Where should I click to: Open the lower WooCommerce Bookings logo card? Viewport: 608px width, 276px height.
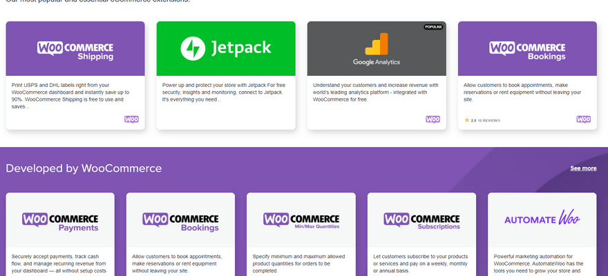tap(181, 220)
